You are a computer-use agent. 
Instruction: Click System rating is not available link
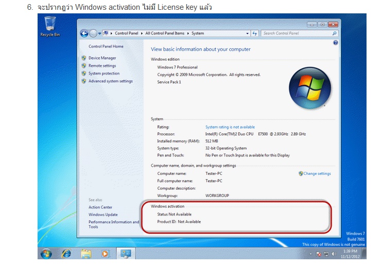(230, 127)
